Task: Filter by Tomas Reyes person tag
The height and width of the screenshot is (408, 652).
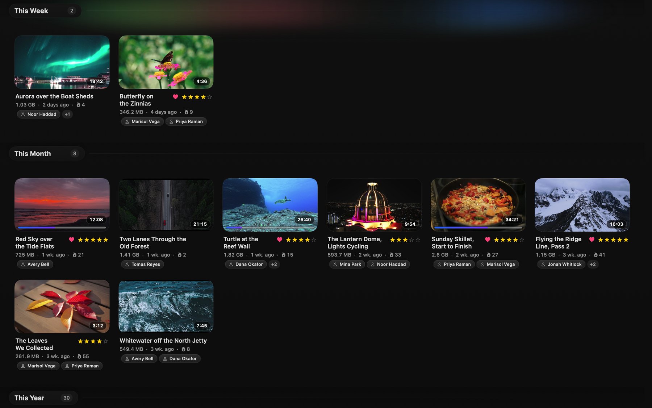Action: coord(142,264)
